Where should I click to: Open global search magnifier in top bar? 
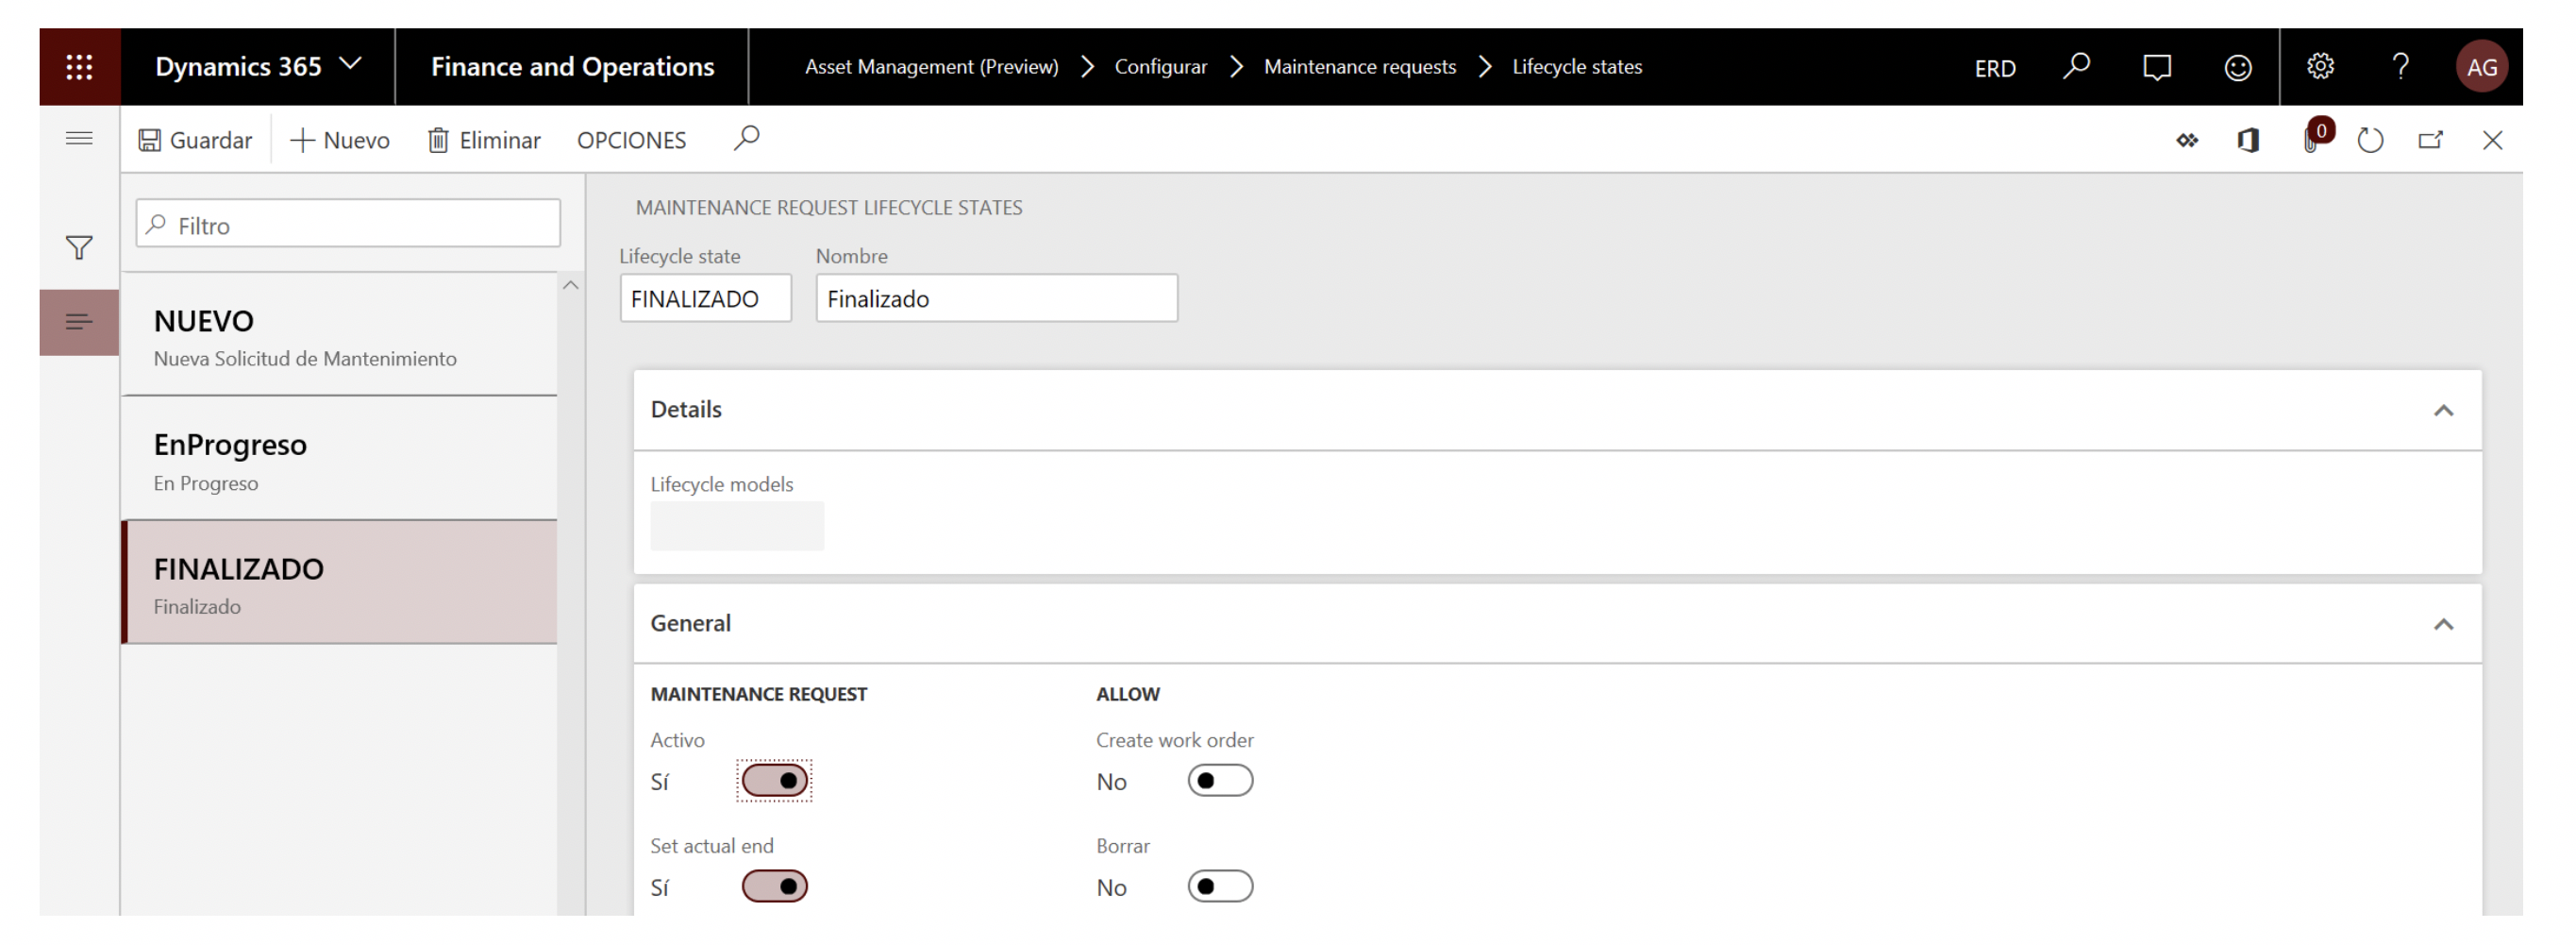coord(2076,67)
